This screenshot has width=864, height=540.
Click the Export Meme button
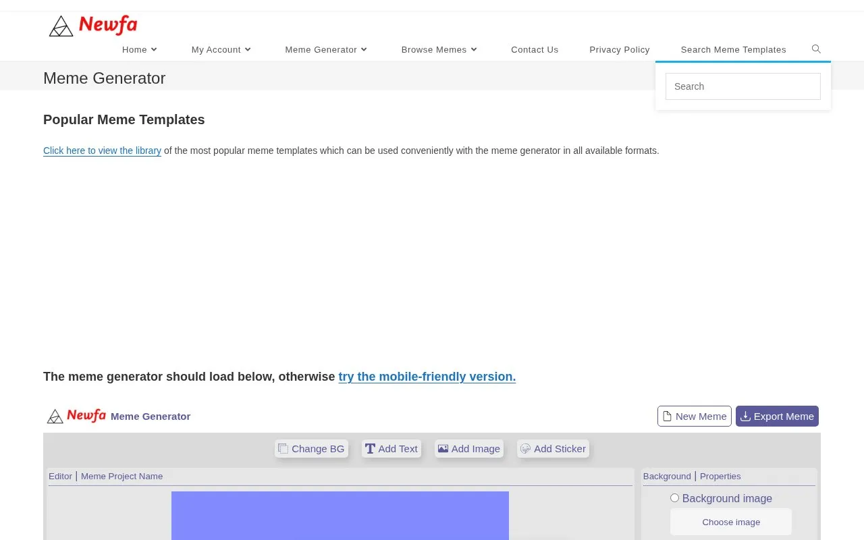[x=777, y=416]
